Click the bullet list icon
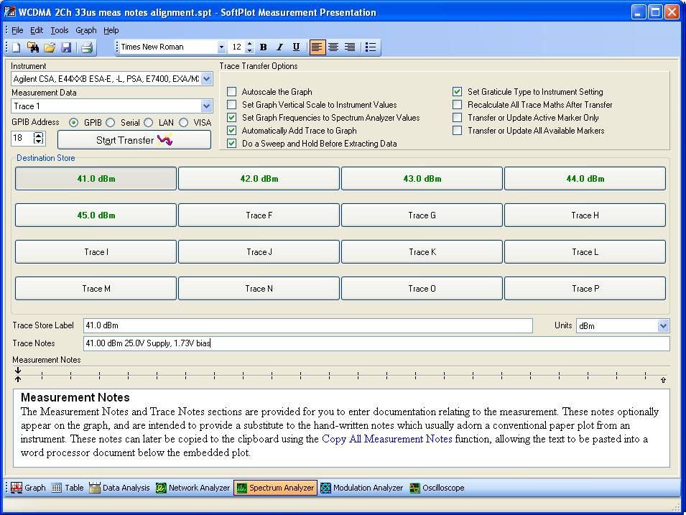The height and width of the screenshot is (515, 686). tap(371, 47)
